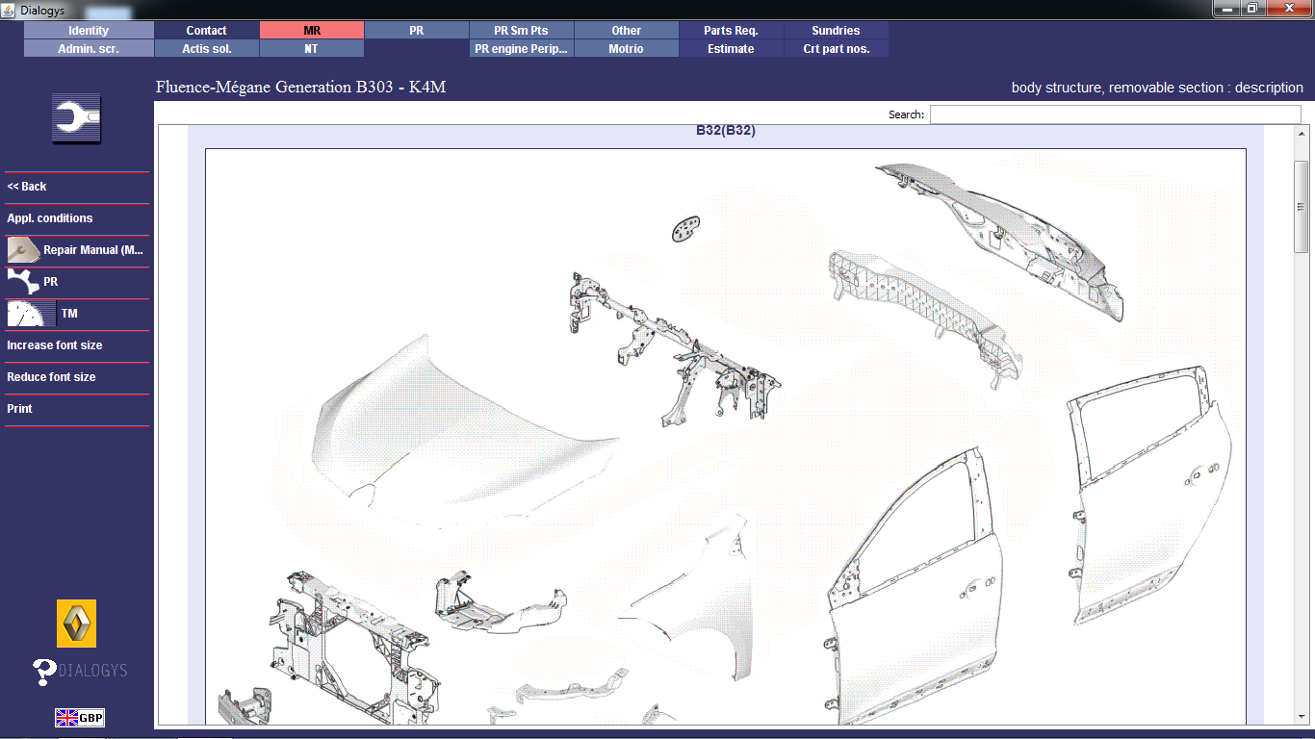
Task: Click the body structure description label
Action: tap(1157, 88)
